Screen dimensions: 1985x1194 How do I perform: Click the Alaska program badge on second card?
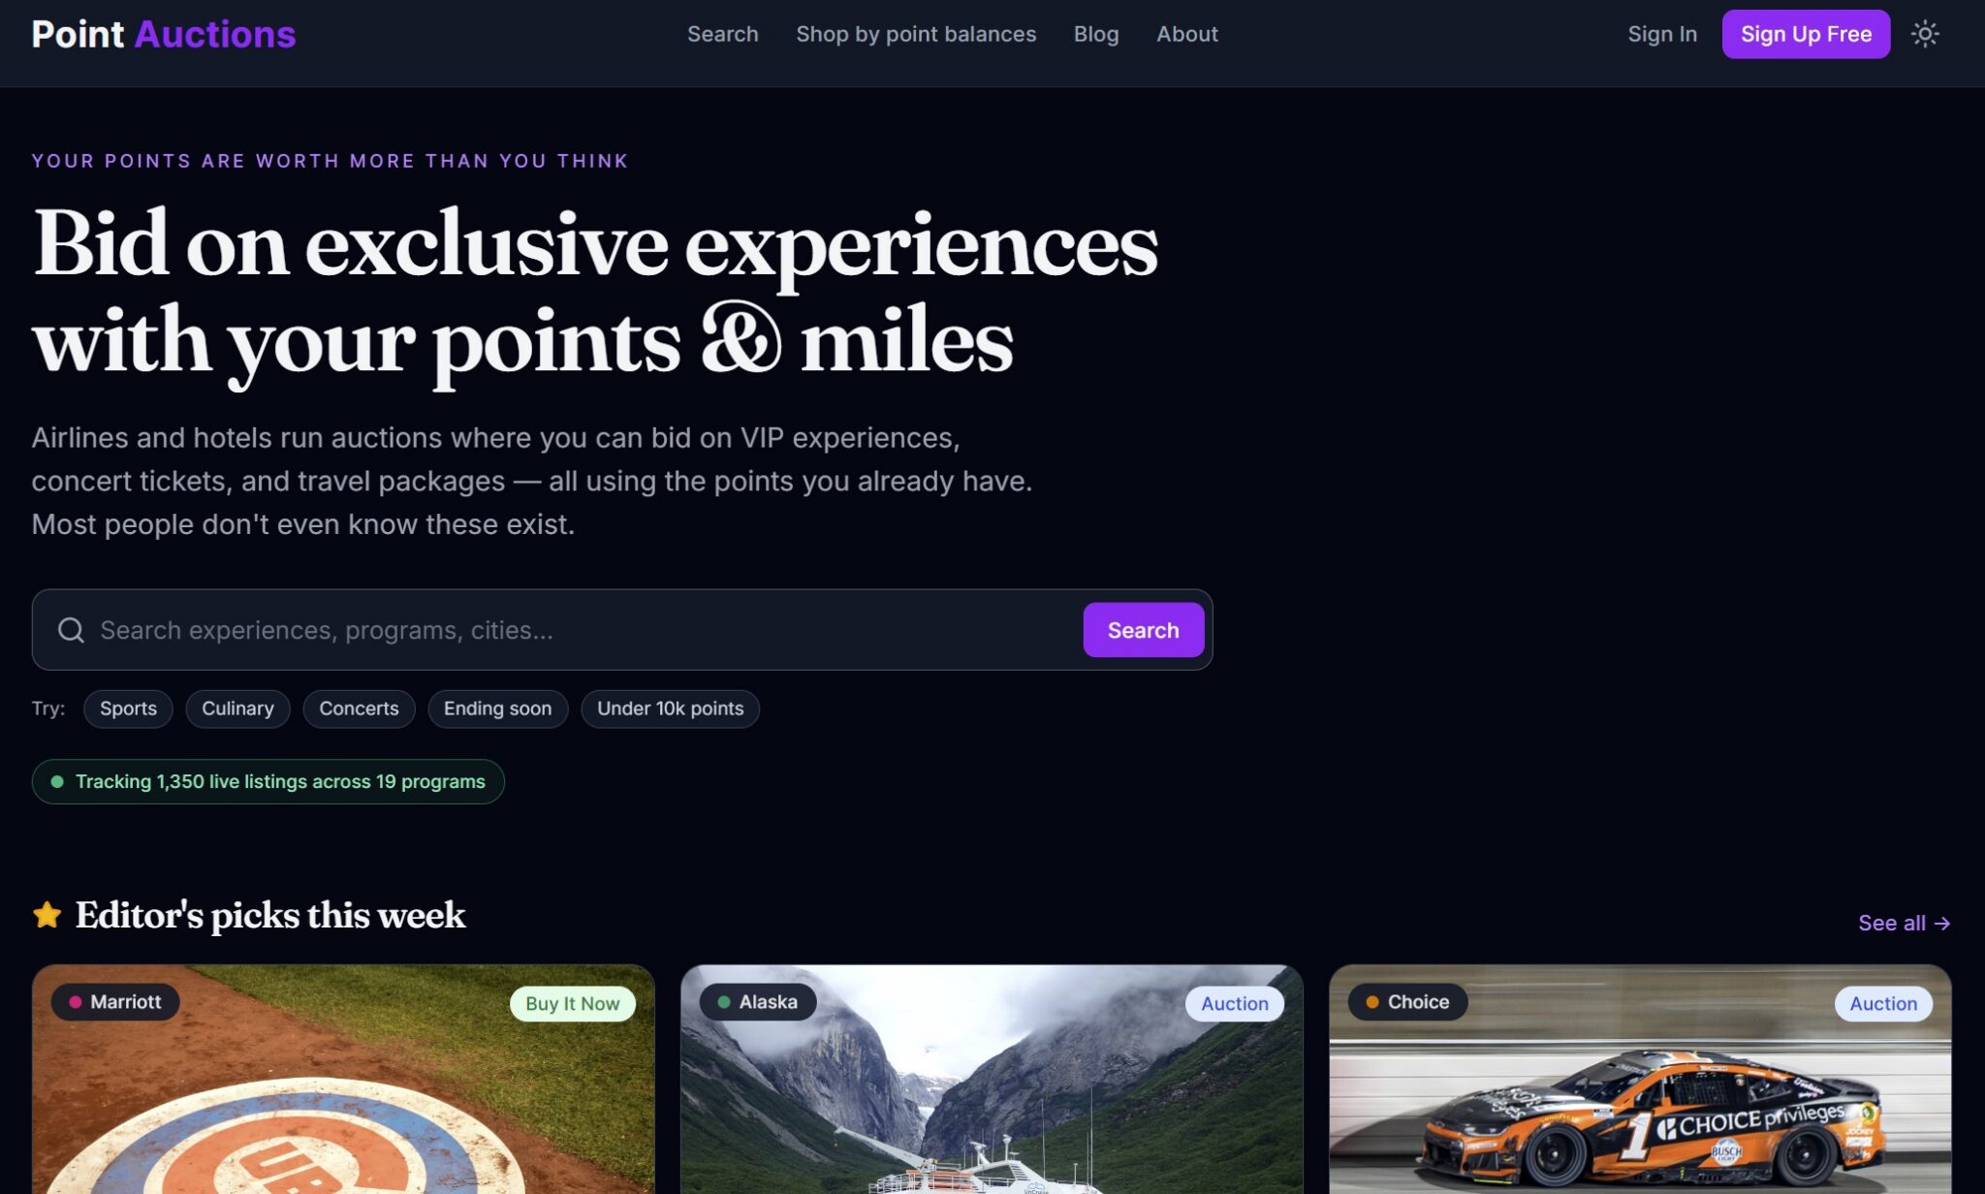(x=758, y=1002)
